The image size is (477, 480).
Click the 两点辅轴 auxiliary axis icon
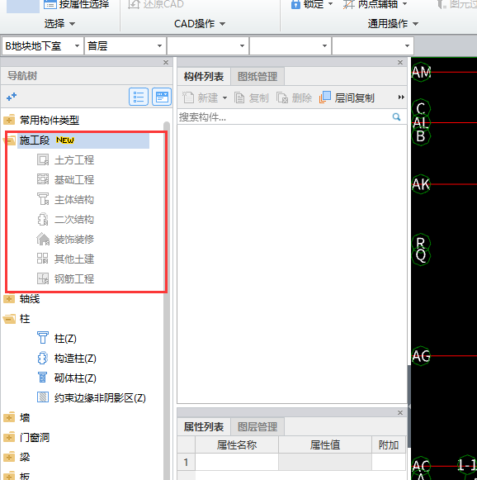349,4
